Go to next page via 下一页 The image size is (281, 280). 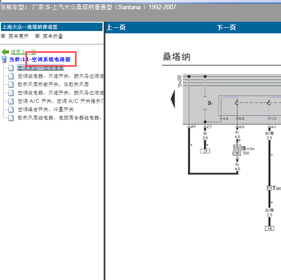tap(226, 28)
